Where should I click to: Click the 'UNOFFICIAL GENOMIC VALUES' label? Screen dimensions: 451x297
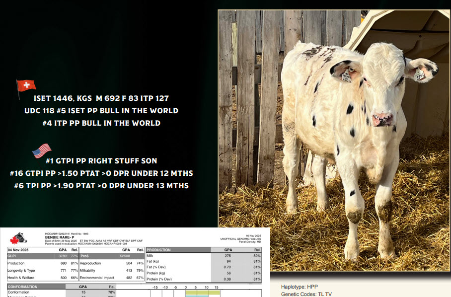tap(240, 239)
